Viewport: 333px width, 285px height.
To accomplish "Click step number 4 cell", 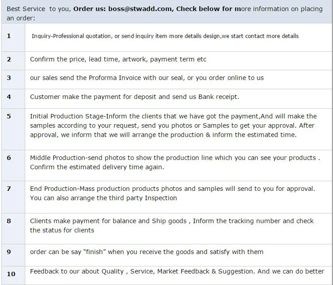I will [13, 99].
